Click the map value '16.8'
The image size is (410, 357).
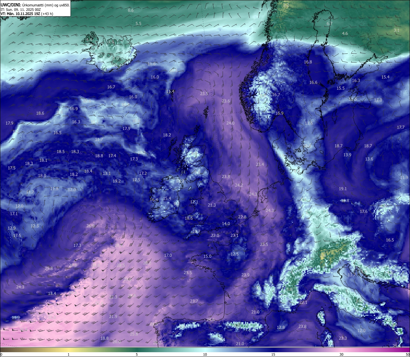308,62
